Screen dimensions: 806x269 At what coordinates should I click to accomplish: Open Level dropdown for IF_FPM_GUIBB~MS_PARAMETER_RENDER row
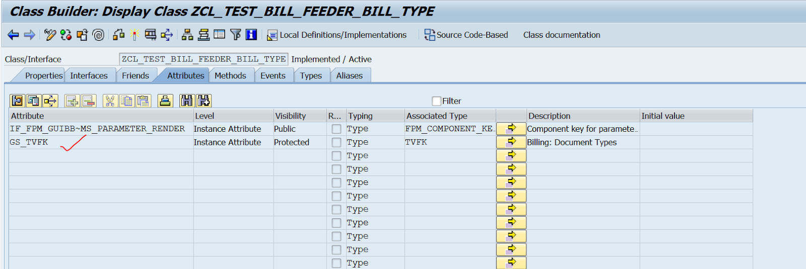click(233, 129)
